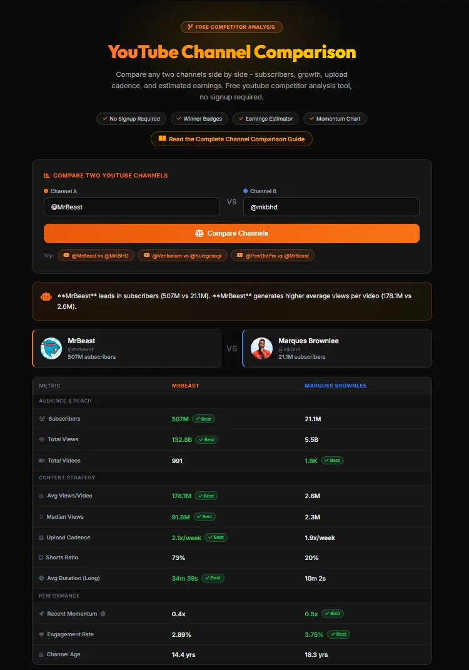Click the Total Views eye icon
Image resolution: width=469 pixels, height=670 pixels.
[42, 439]
